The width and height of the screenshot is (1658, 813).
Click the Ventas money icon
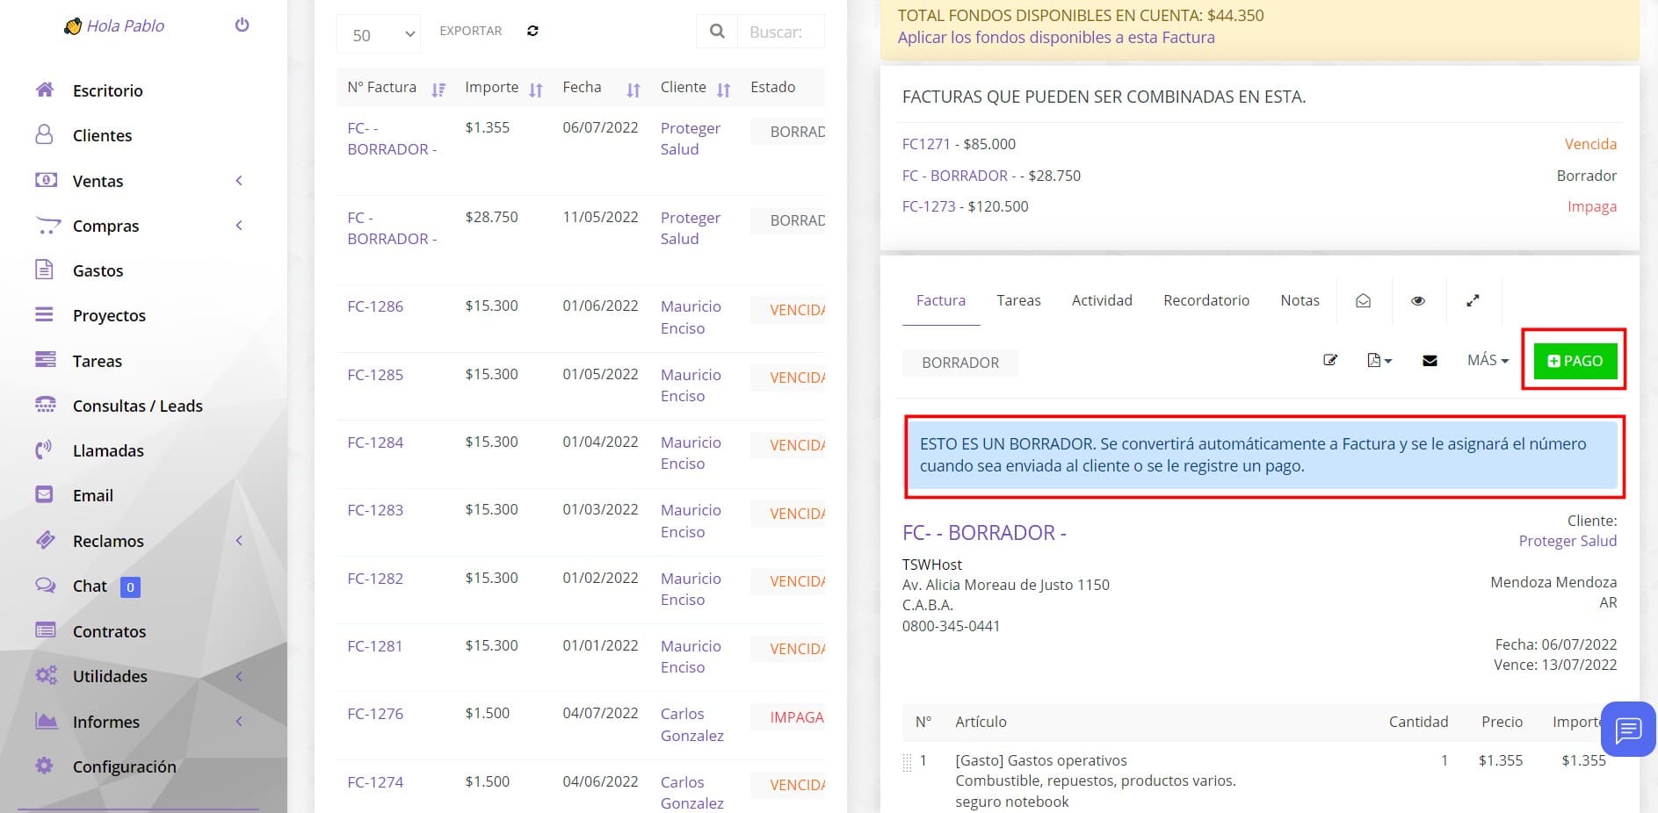tap(46, 180)
